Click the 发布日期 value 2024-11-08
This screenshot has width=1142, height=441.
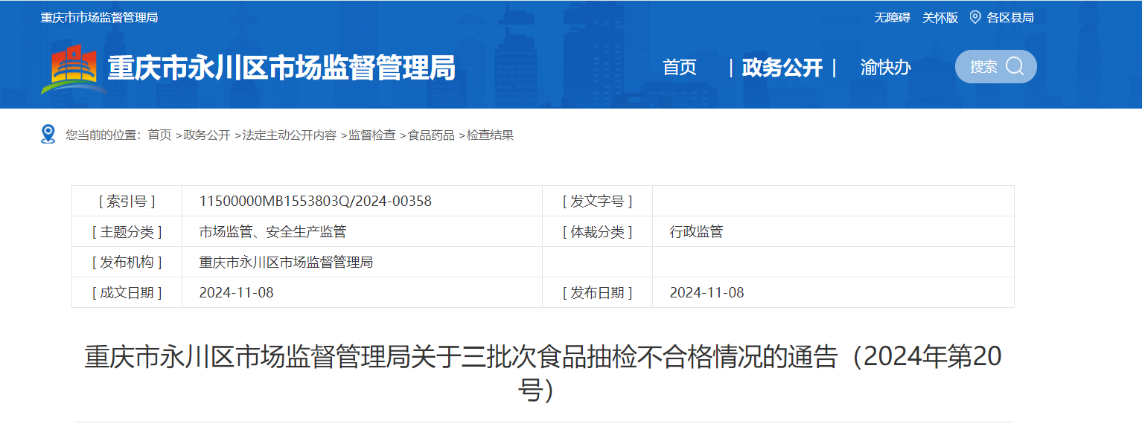click(x=707, y=292)
